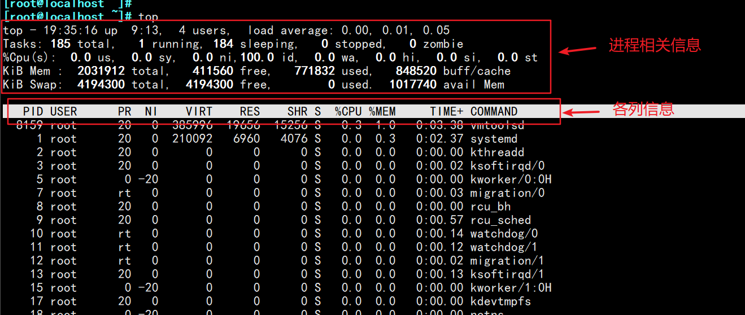This screenshot has width=745, height=315.
Task: Click the kdevtmpfs process name
Action: point(500,301)
